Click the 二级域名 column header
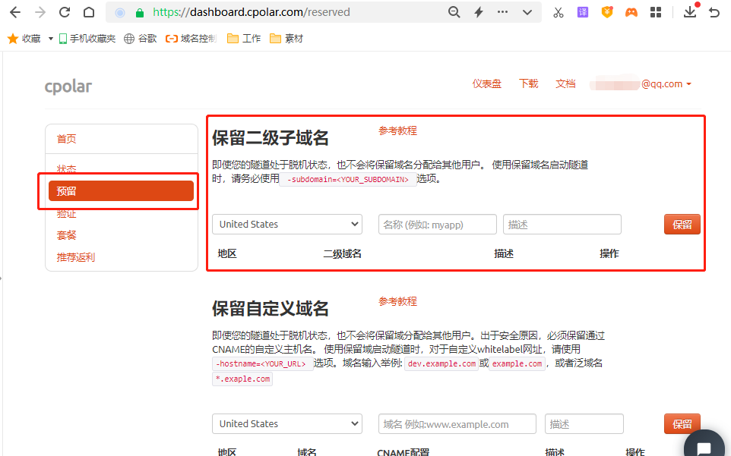 tap(343, 253)
